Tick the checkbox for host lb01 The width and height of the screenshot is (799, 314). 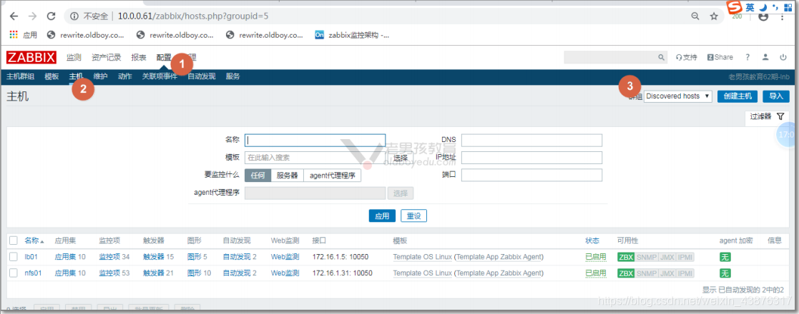coord(14,257)
